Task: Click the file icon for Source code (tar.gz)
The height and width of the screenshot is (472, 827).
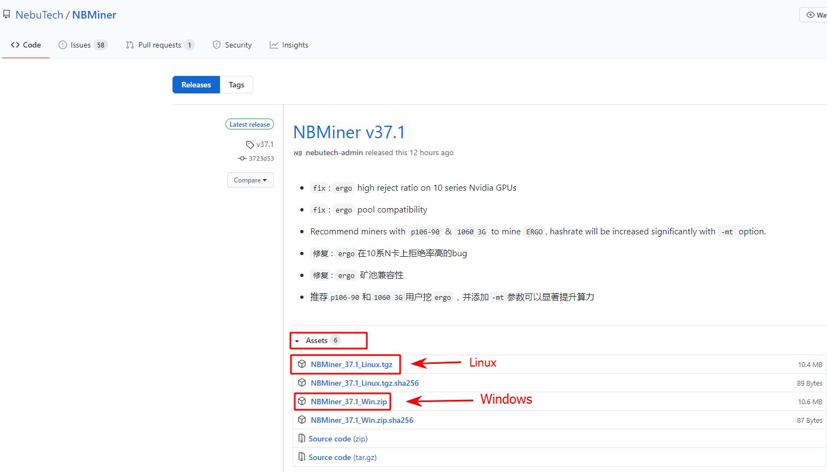Action: (302, 457)
